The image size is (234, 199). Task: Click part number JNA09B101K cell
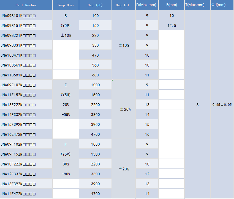coord(26,16)
